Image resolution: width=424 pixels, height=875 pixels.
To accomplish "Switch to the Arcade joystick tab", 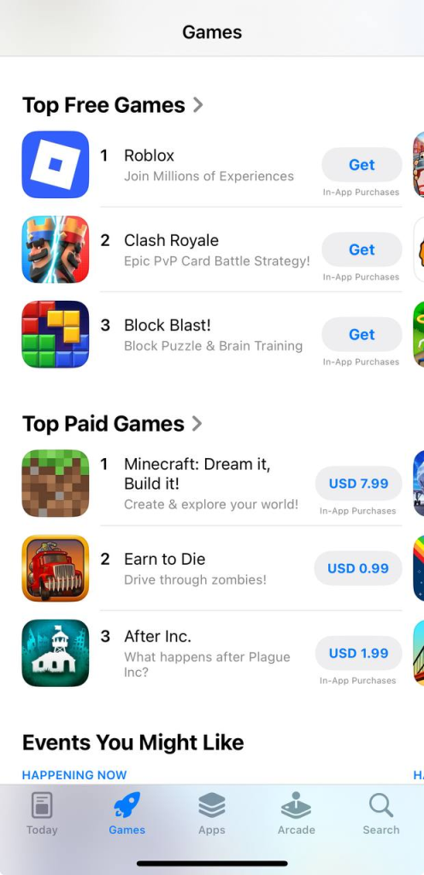I will pyautogui.click(x=297, y=813).
